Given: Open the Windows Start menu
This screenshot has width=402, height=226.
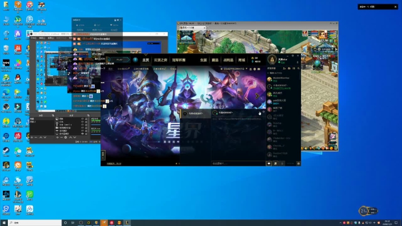Looking at the screenshot, I should click(x=4, y=223).
